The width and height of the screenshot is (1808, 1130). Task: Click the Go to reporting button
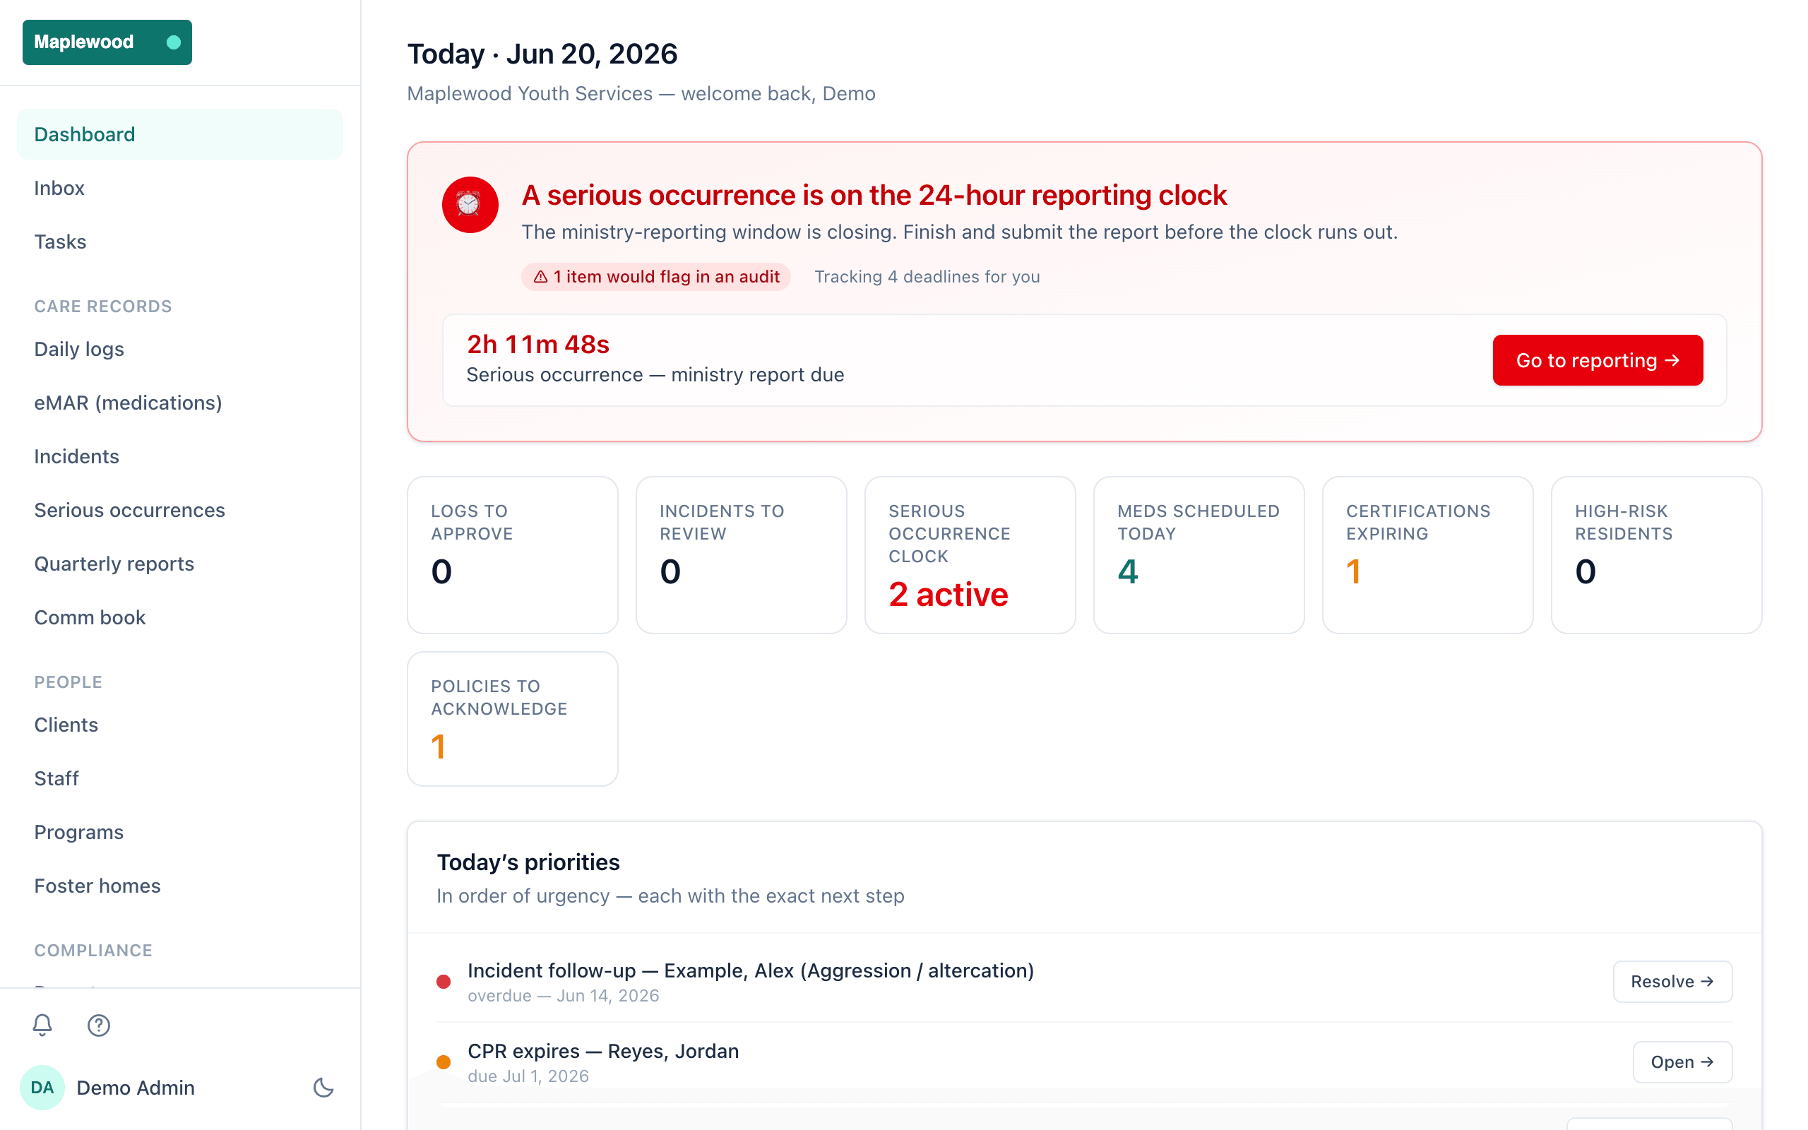click(1598, 360)
